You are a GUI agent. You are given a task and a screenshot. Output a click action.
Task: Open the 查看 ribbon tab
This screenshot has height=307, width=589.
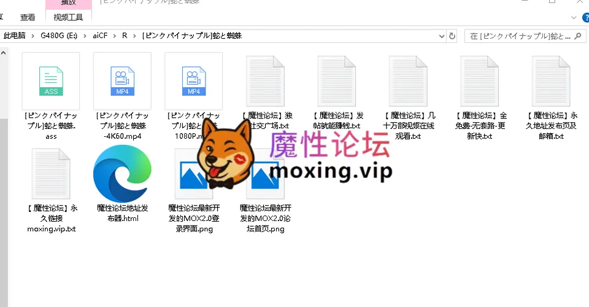coord(28,17)
